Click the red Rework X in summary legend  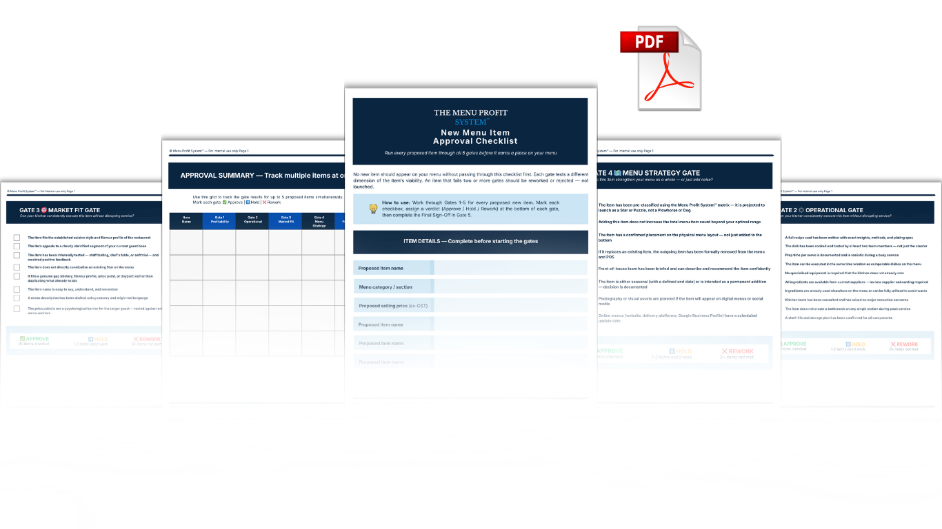[x=264, y=203]
